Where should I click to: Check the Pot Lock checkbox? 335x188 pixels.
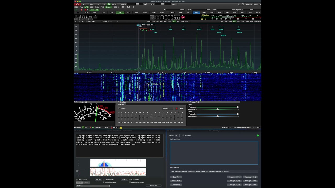(x=183, y=136)
